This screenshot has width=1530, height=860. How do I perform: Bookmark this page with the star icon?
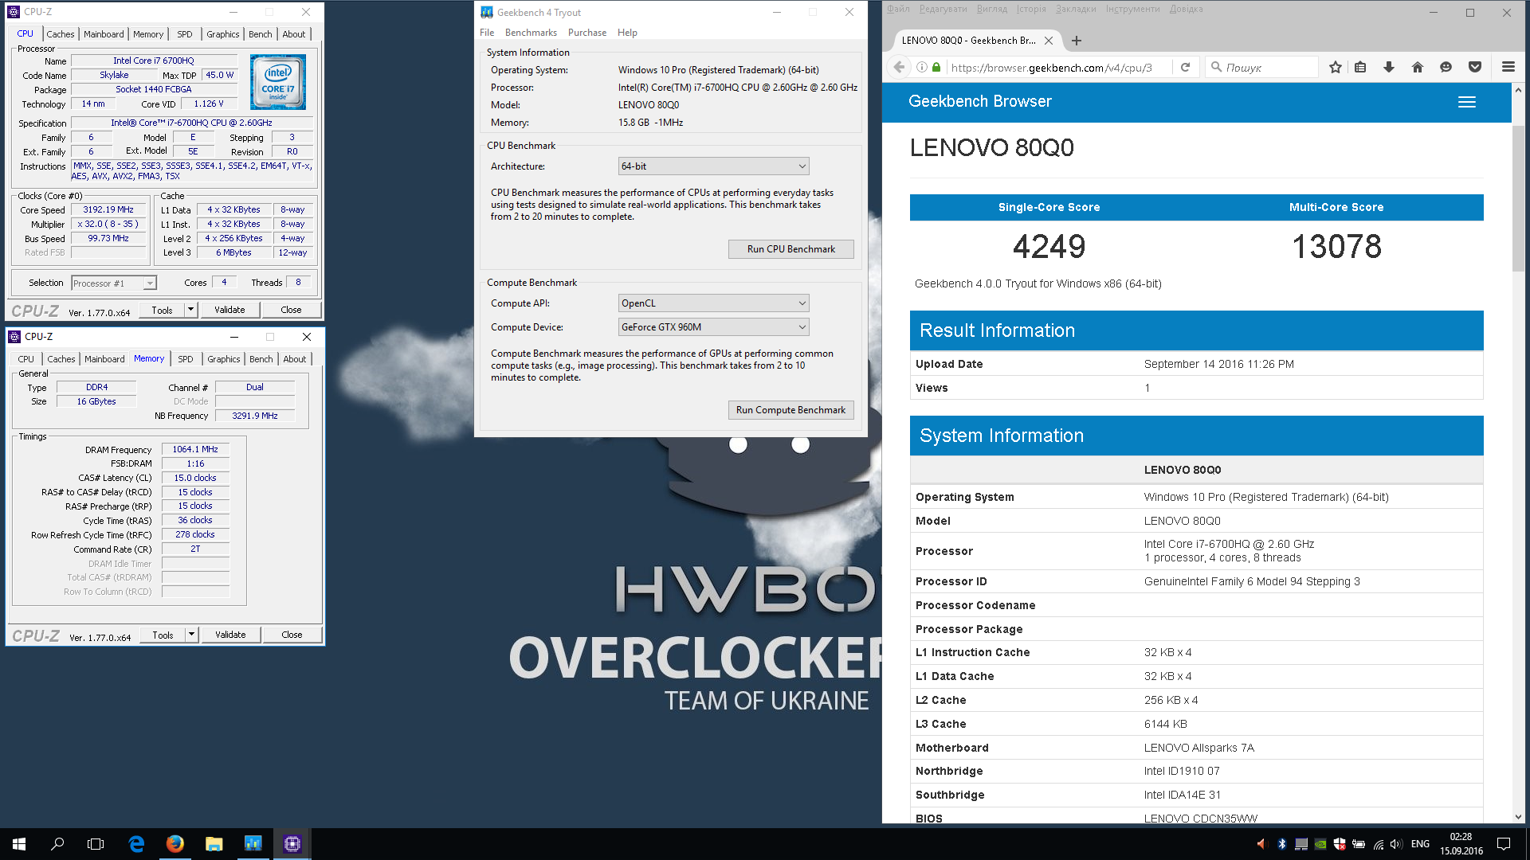pyautogui.click(x=1336, y=68)
